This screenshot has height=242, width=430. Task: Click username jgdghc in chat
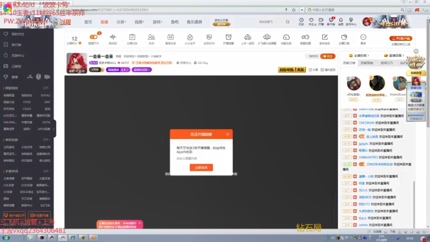[x=363, y=144]
